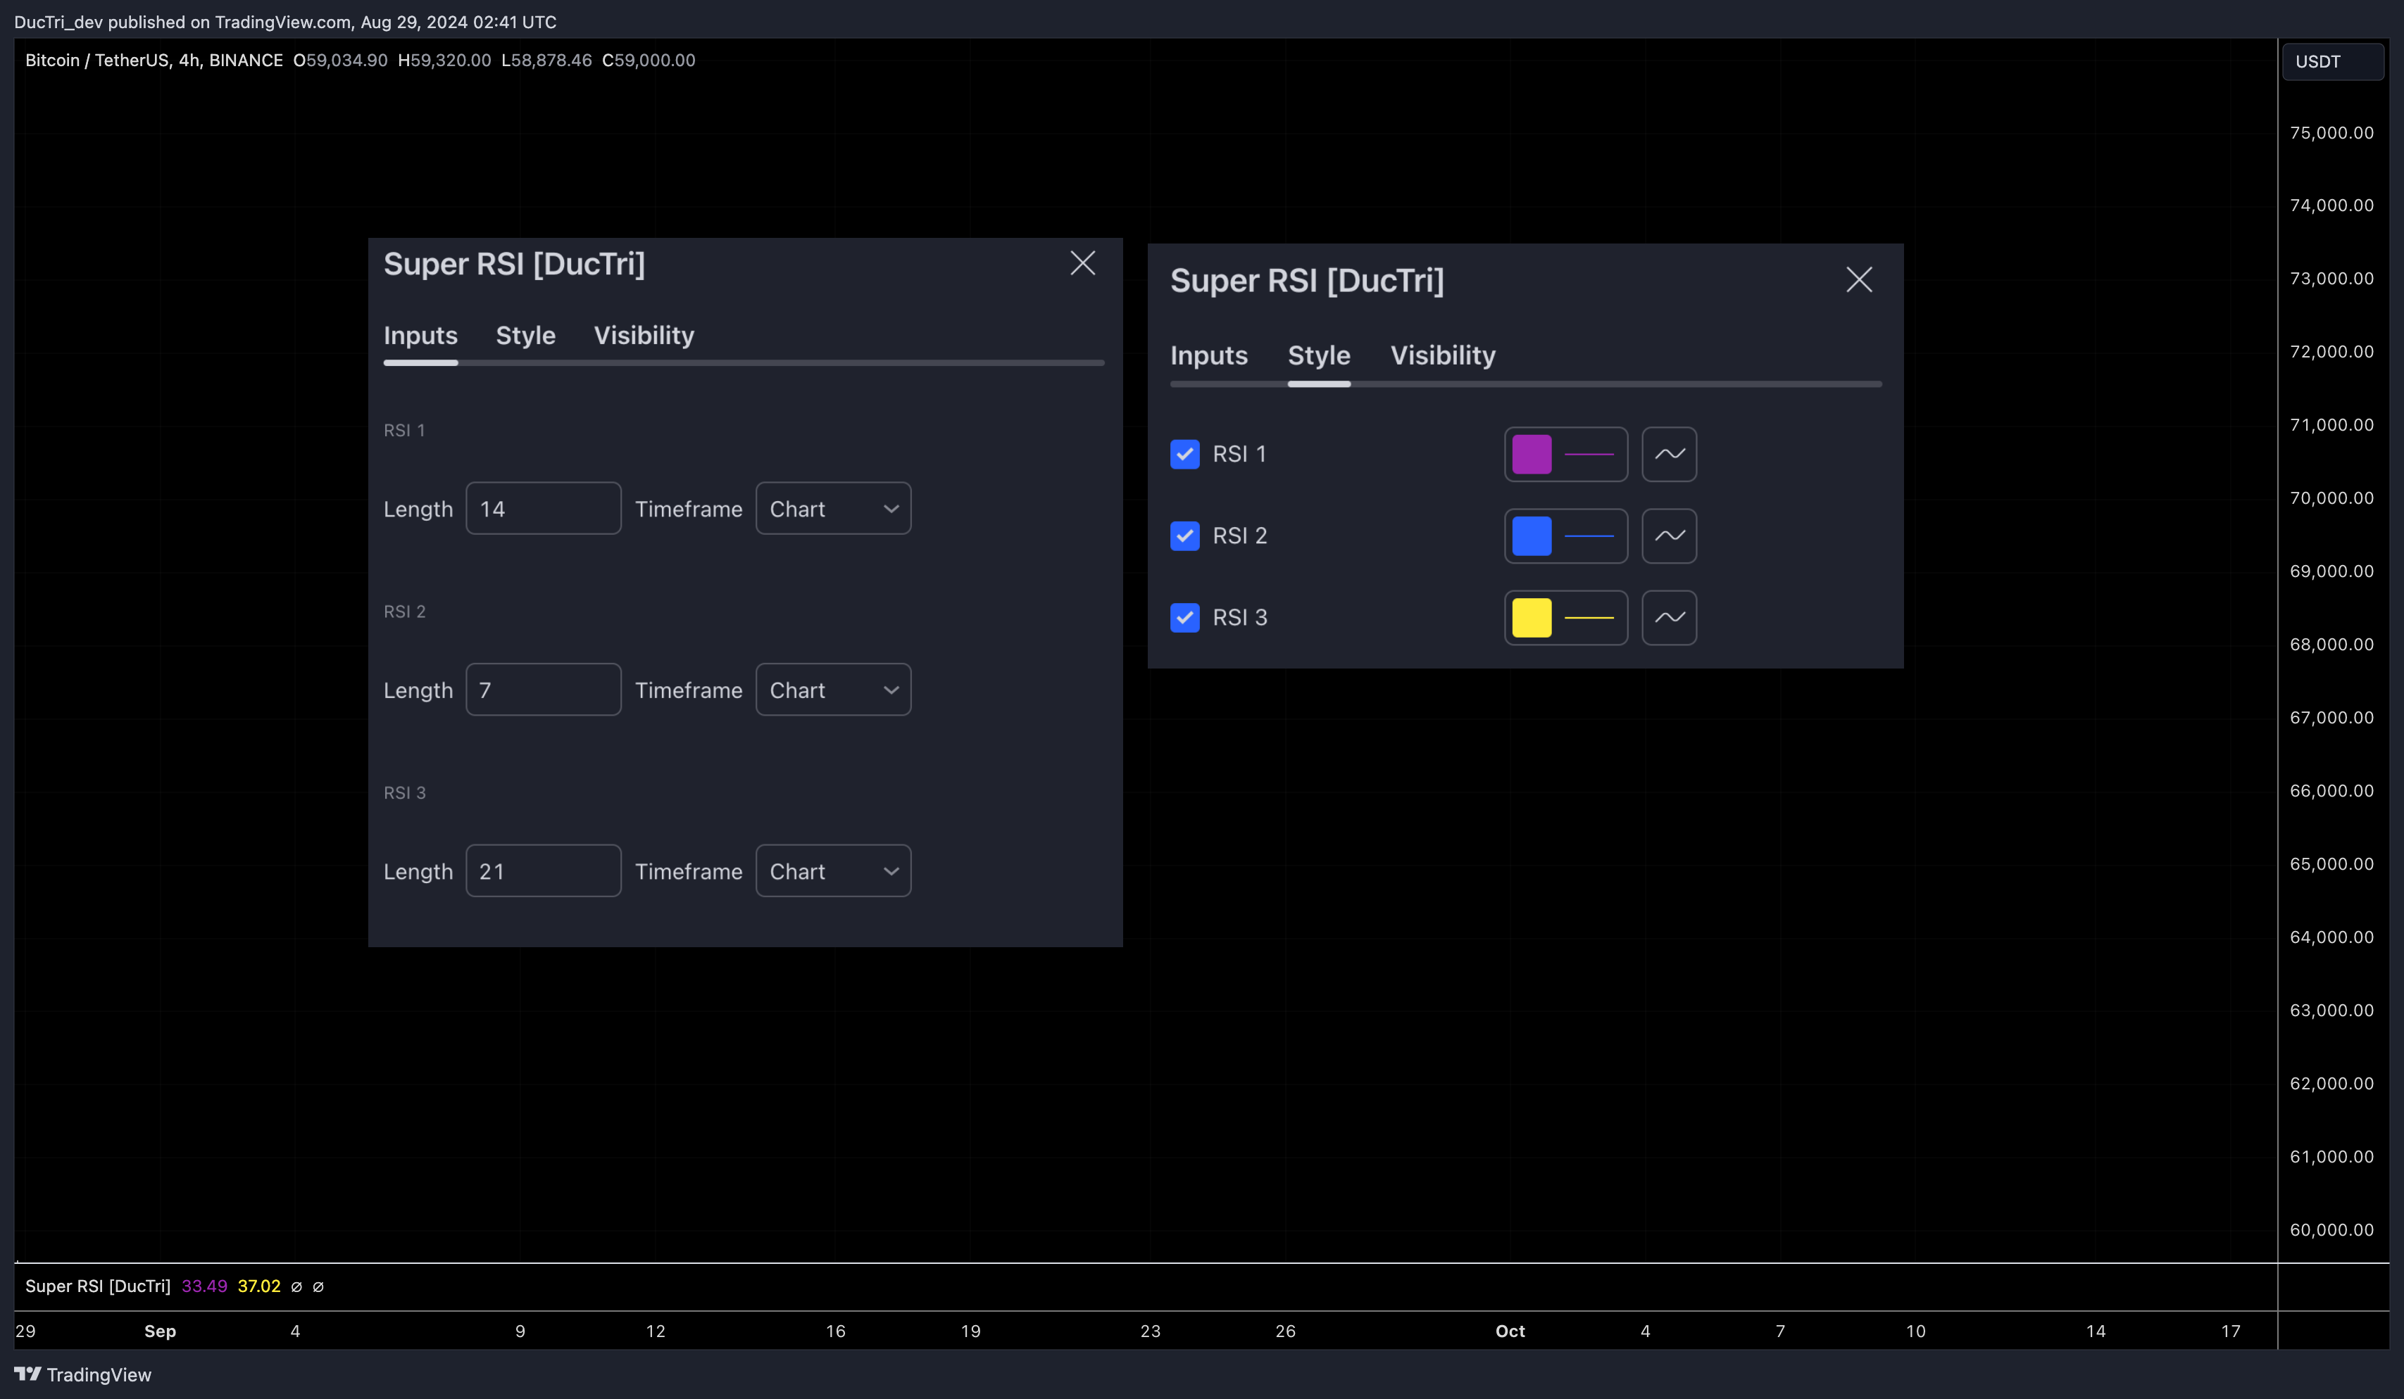Image resolution: width=2404 pixels, height=1399 pixels.
Task: Switch to Visibility tab in left dialog
Action: pos(644,336)
